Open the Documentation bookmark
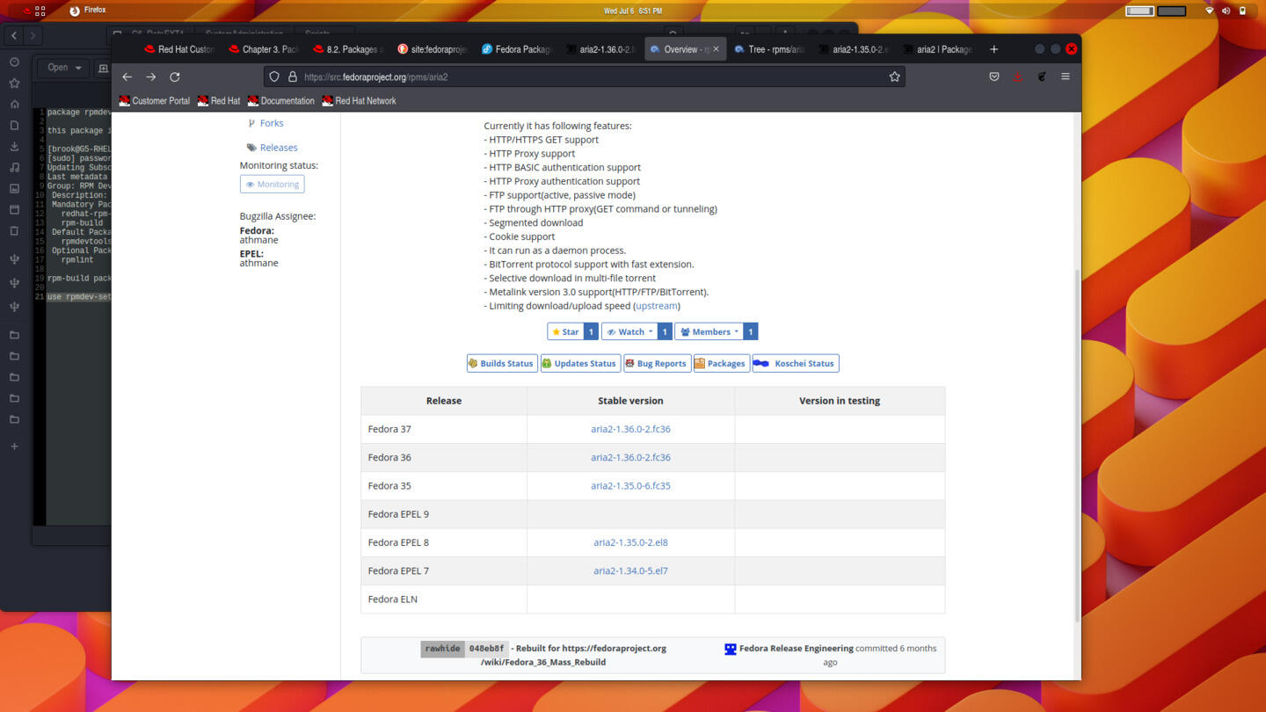 tap(281, 101)
